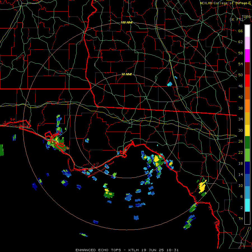This screenshot has width=252, height=252.
Task: Click the "(K FT)" units label
Action: [237, 19]
